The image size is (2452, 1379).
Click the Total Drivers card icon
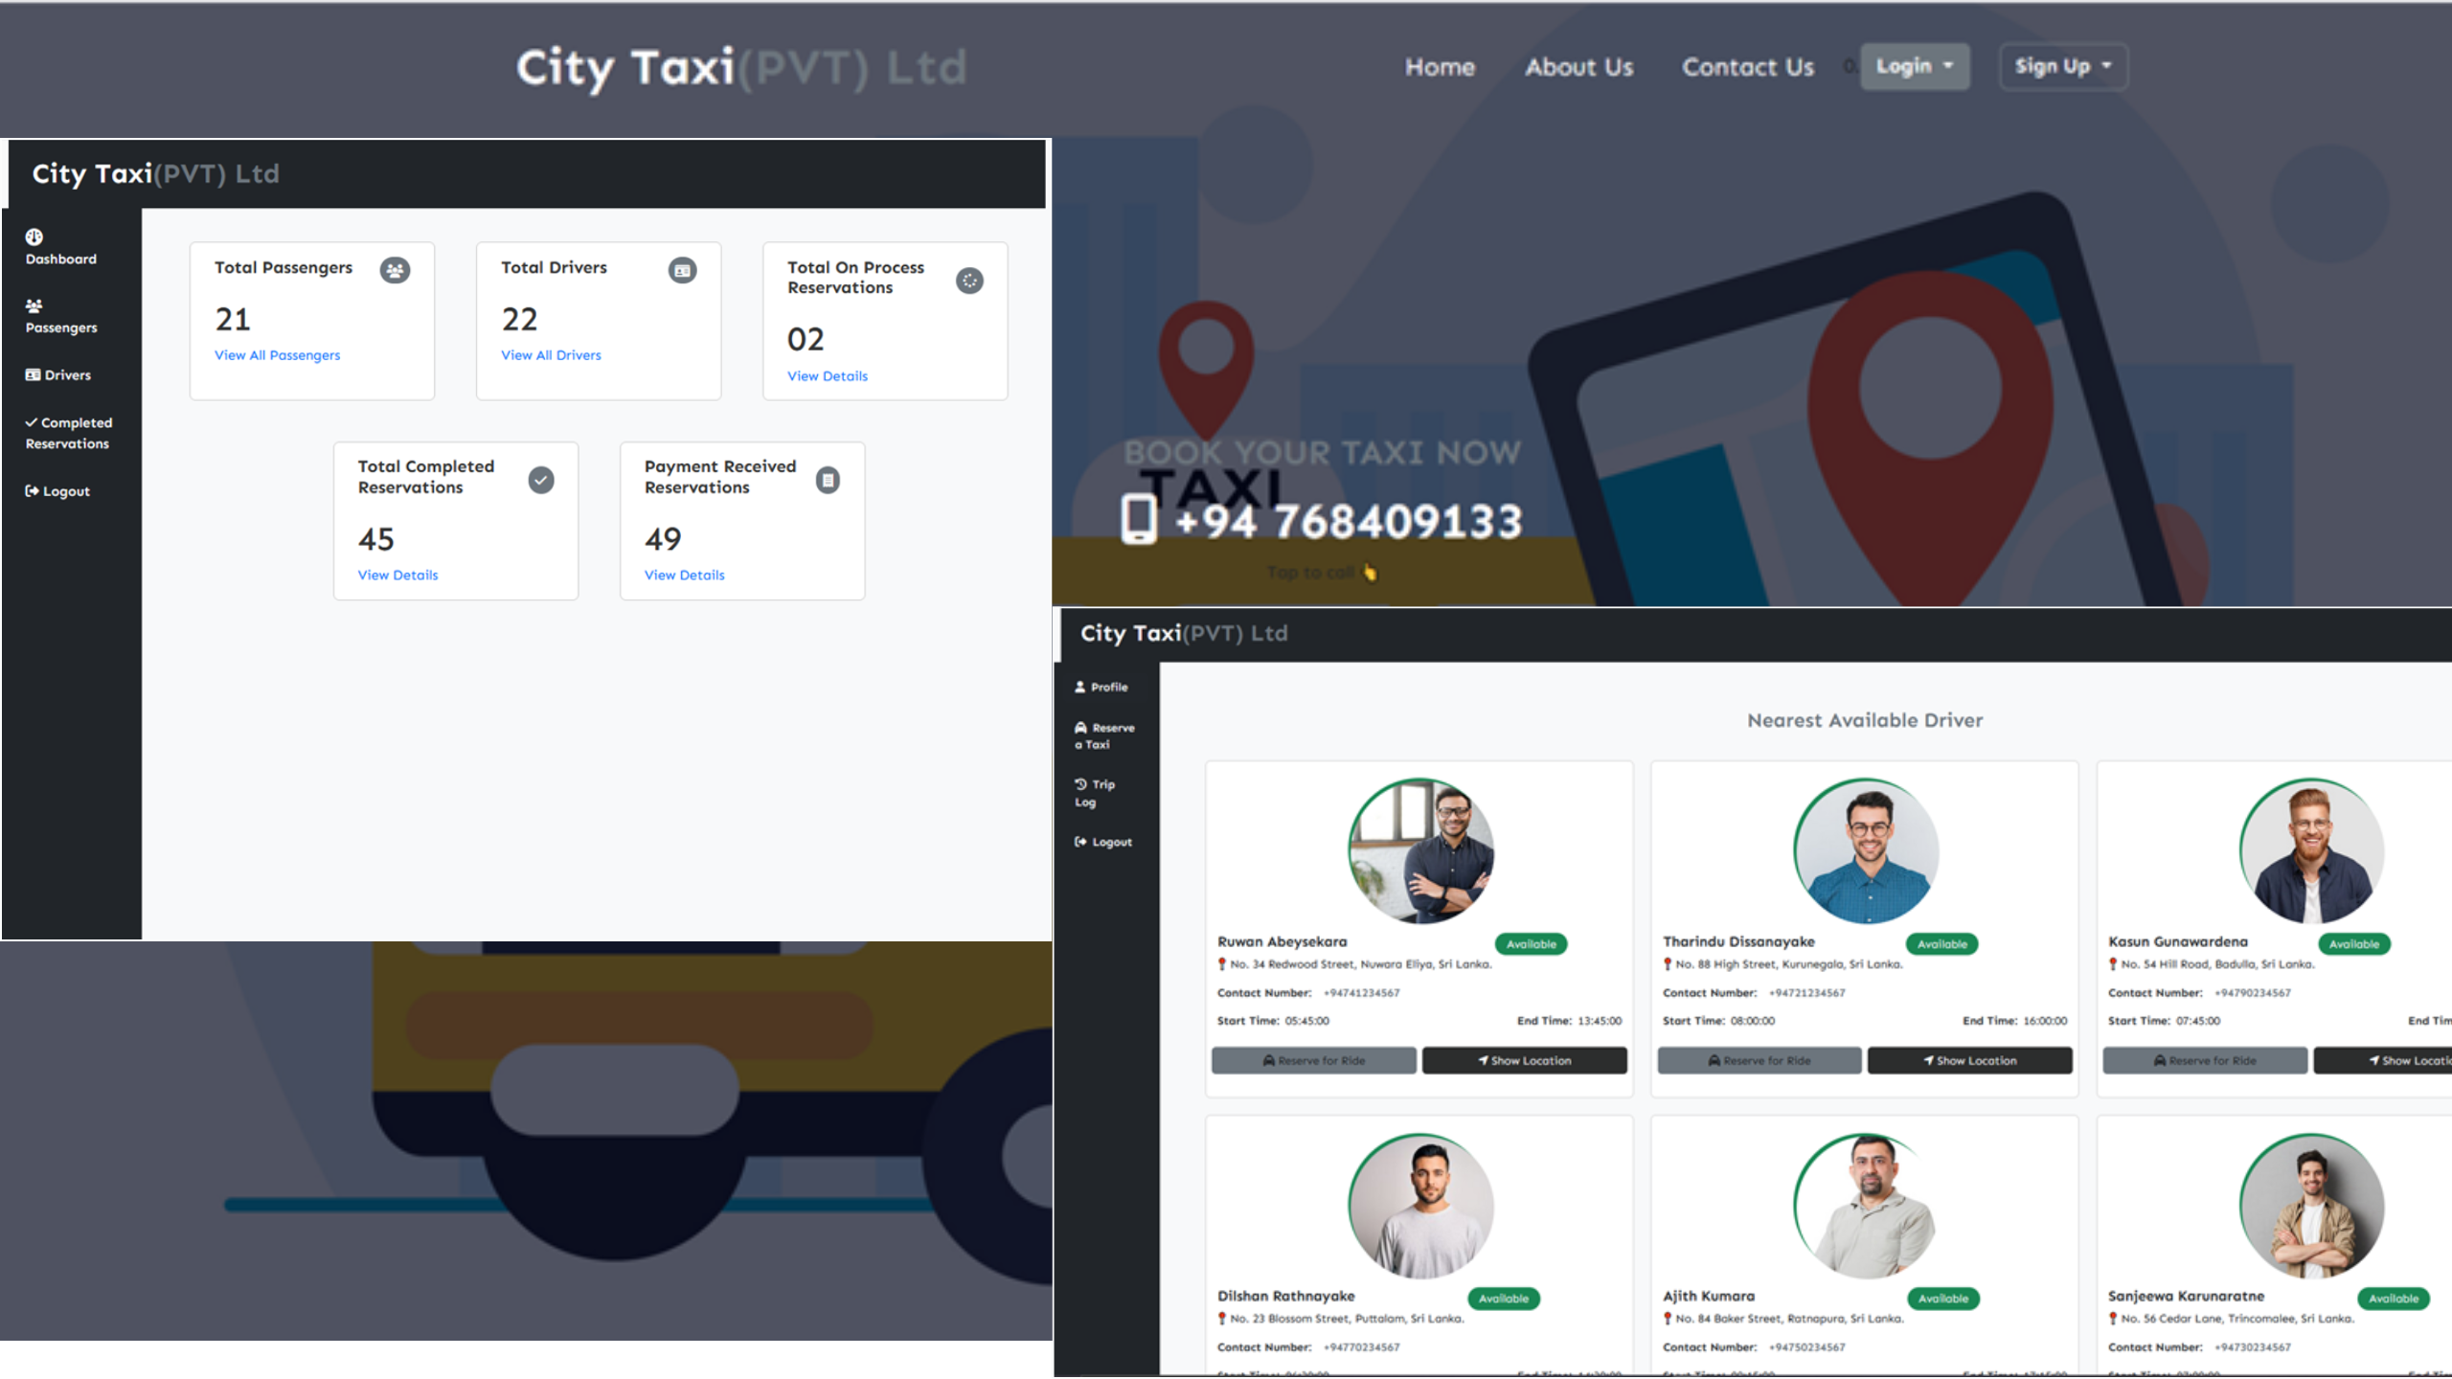coord(682,270)
